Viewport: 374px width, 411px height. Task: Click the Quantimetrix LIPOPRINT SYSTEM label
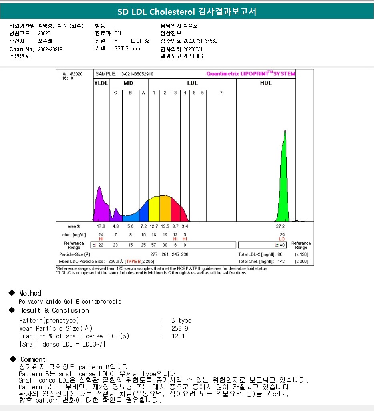[250, 74]
